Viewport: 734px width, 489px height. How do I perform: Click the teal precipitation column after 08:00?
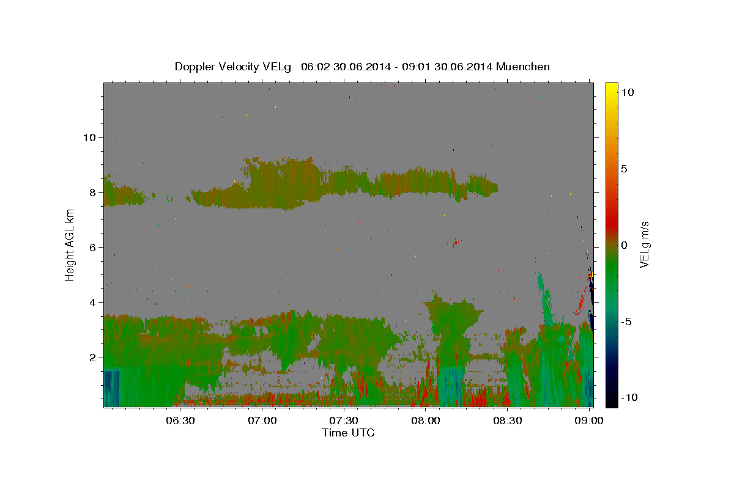point(451,387)
